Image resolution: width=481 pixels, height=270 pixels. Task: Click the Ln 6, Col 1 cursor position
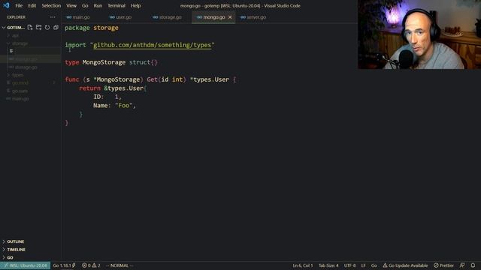tap(302, 265)
